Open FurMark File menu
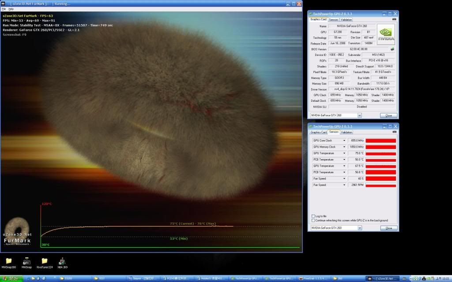This screenshot has height=282, width=452. tap(4, 9)
